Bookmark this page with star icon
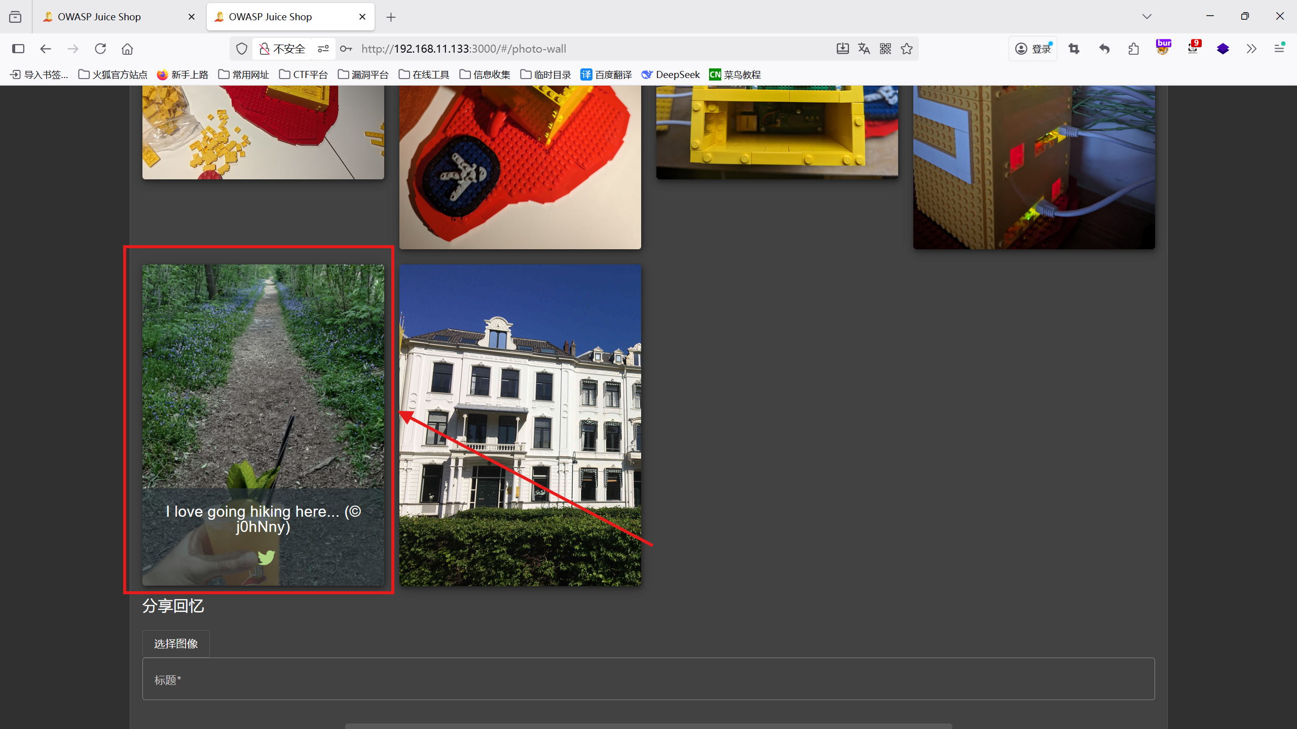Image resolution: width=1297 pixels, height=729 pixels. point(907,49)
